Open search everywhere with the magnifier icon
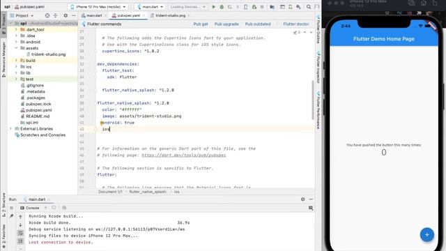Image resolution: width=446 pixels, height=251 pixels. coord(309,6)
